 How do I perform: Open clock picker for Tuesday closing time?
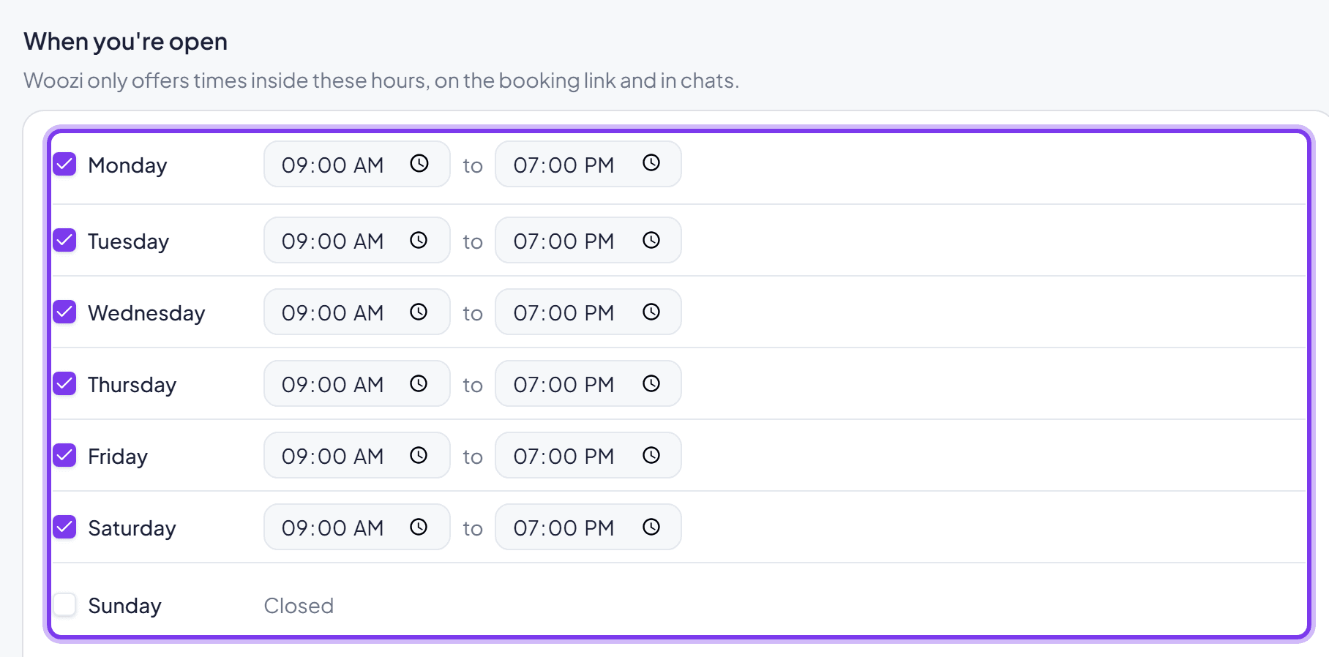tap(651, 240)
